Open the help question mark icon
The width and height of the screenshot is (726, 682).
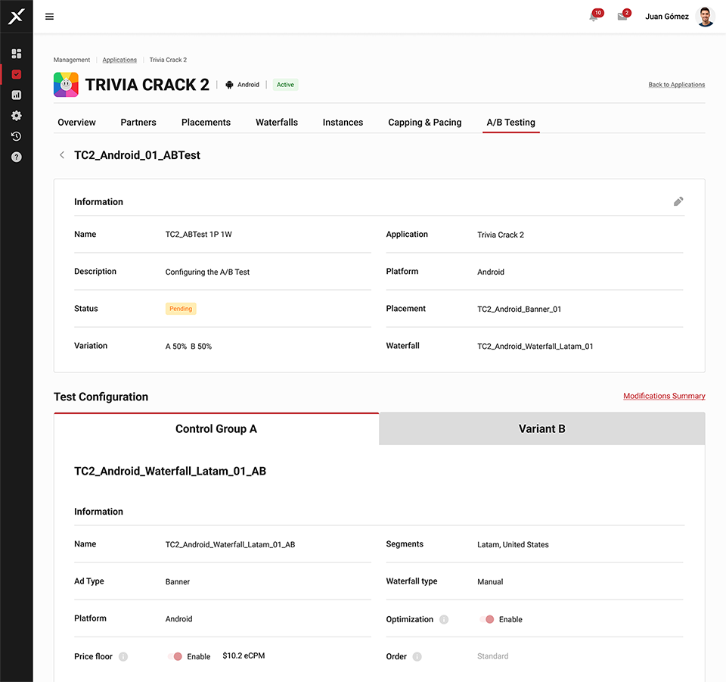(x=16, y=157)
